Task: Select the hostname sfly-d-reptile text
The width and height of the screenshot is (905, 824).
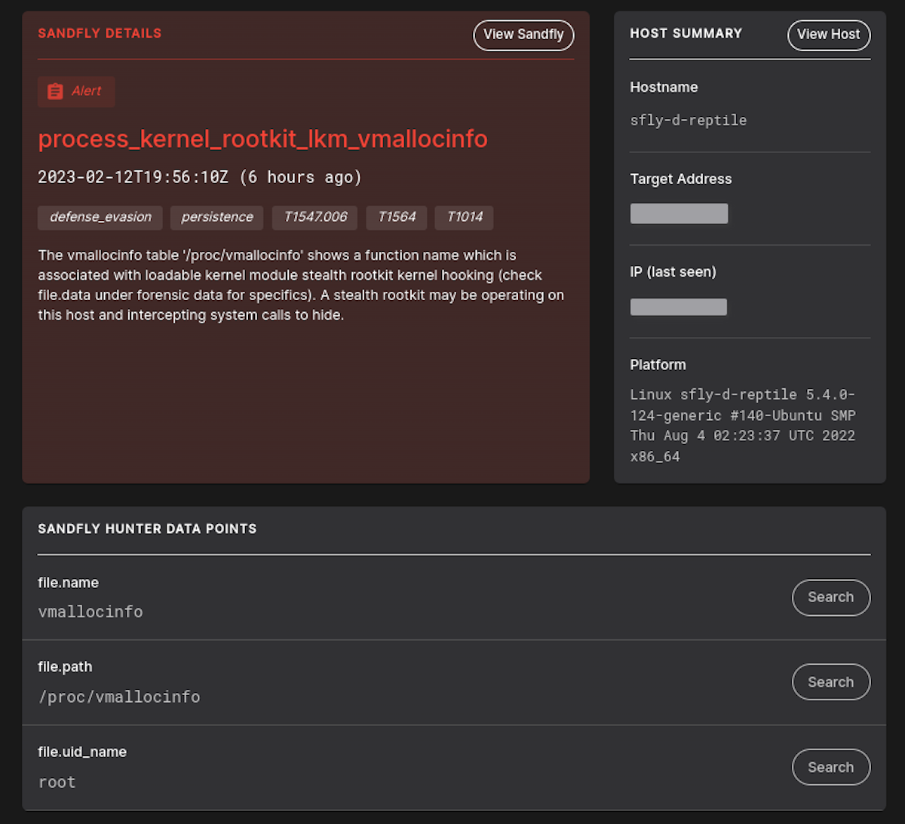Action: click(688, 120)
